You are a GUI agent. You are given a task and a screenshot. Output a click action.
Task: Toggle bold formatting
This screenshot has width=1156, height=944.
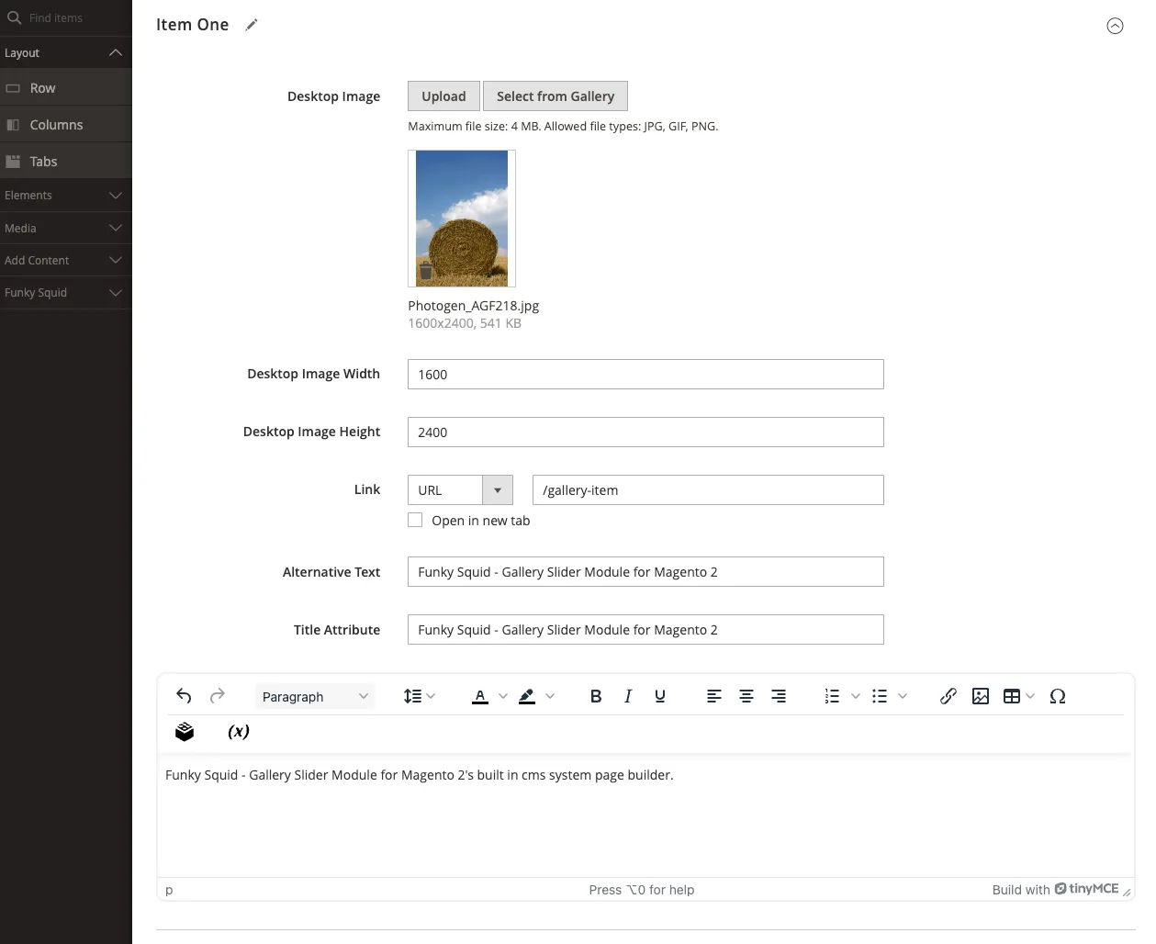click(x=596, y=696)
